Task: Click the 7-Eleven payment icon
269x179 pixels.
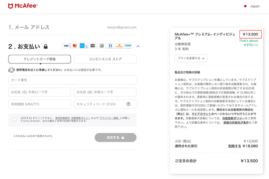Action: point(102,46)
